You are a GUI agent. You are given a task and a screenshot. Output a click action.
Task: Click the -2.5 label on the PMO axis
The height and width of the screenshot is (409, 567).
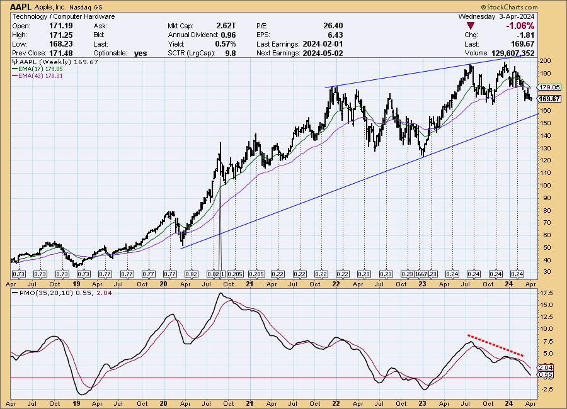tap(546, 389)
